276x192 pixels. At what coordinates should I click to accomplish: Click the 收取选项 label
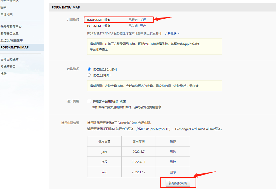click(x=74, y=69)
